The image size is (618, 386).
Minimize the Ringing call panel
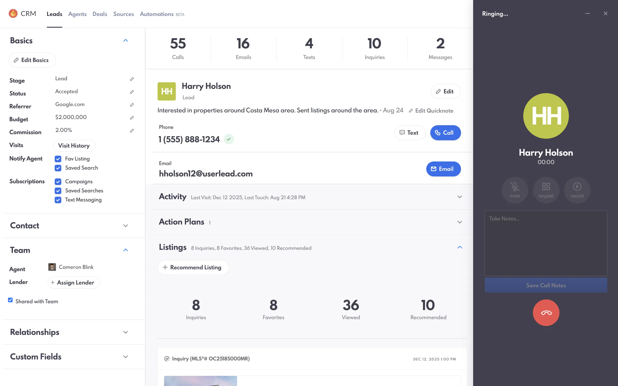tap(587, 14)
